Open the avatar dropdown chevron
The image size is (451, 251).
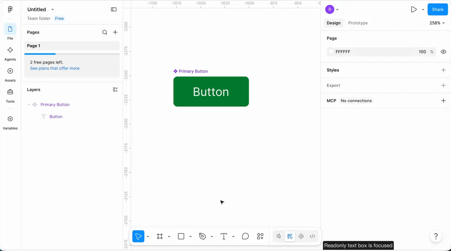coord(338,10)
